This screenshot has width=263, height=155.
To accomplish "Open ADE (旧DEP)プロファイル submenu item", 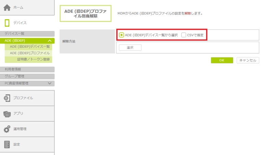I will (30, 53).
